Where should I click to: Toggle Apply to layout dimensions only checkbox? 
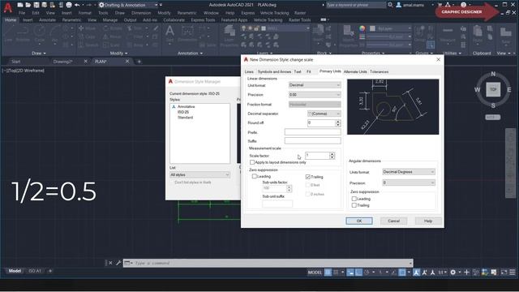tap(252, 162)
